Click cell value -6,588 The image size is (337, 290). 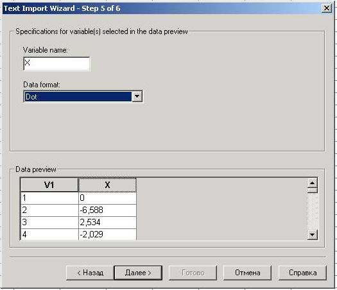pyautogui.click(x=107, y=210)
